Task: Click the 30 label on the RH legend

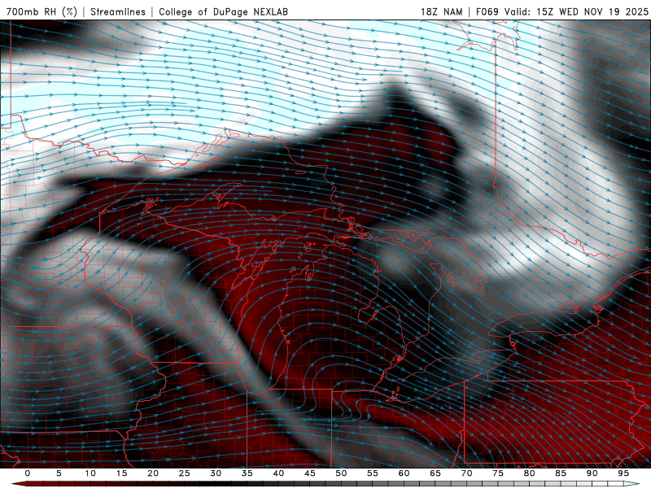Action: pos(216,473)
